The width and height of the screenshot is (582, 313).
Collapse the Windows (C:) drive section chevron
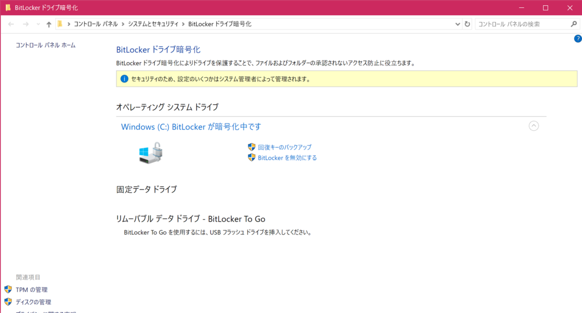pos(533,126)
